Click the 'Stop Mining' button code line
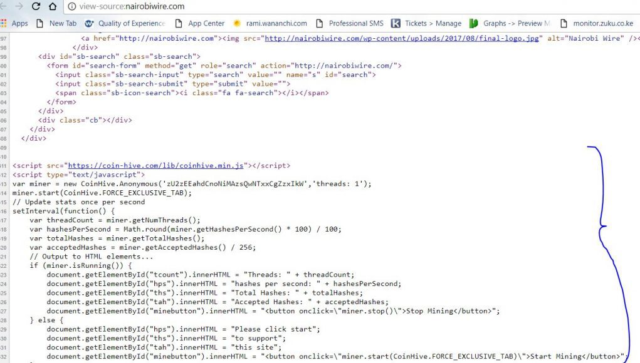The height and width of the screenshot is (363, 640). [x=273, y=311]
